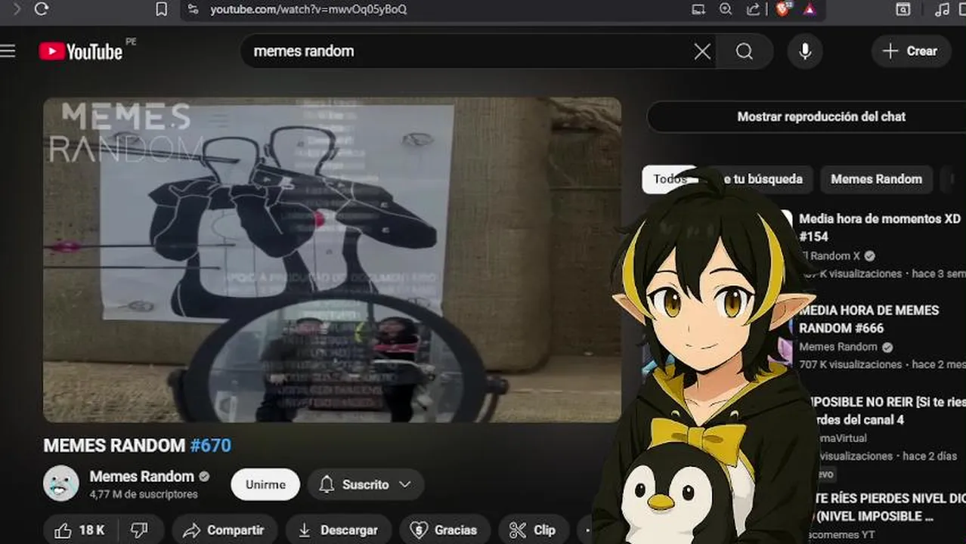The image size is (966, 544).
Task: Open the Memes Random channel avatar
Action: click(61, 484)
